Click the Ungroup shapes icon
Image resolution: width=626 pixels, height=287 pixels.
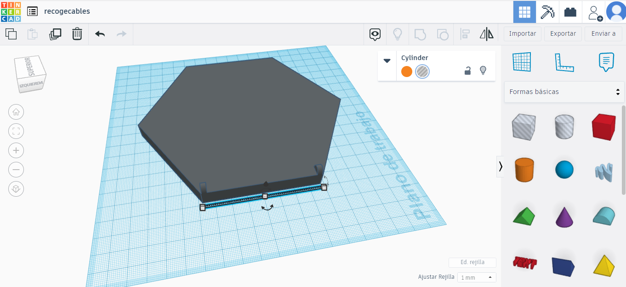coord(443,34)
